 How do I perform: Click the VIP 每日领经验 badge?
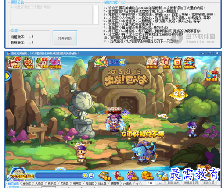pyautogui.click(x=21, y=174)
